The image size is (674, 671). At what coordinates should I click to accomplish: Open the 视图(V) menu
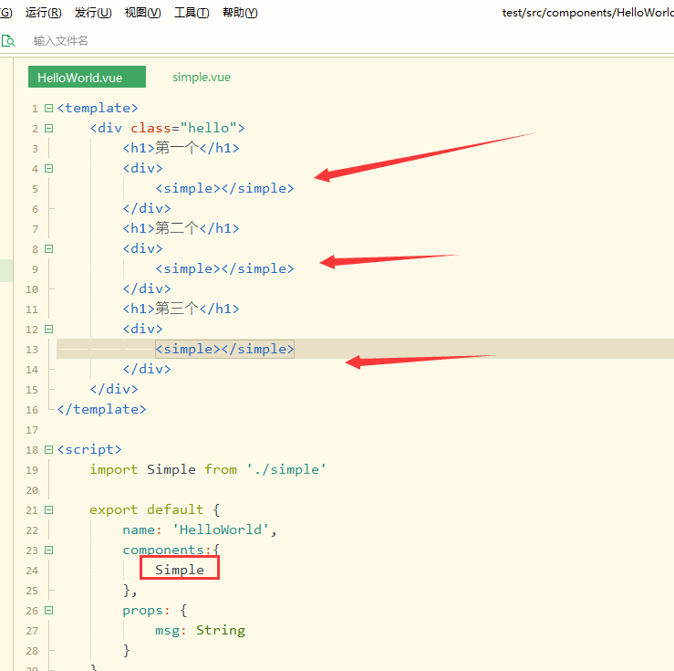(142, 13)
